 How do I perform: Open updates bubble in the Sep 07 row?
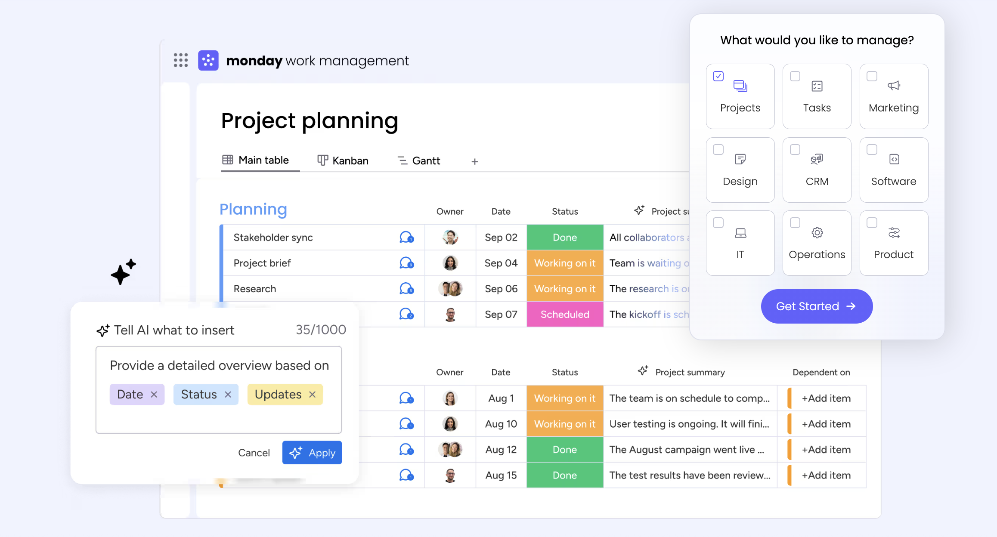(406, 314)
